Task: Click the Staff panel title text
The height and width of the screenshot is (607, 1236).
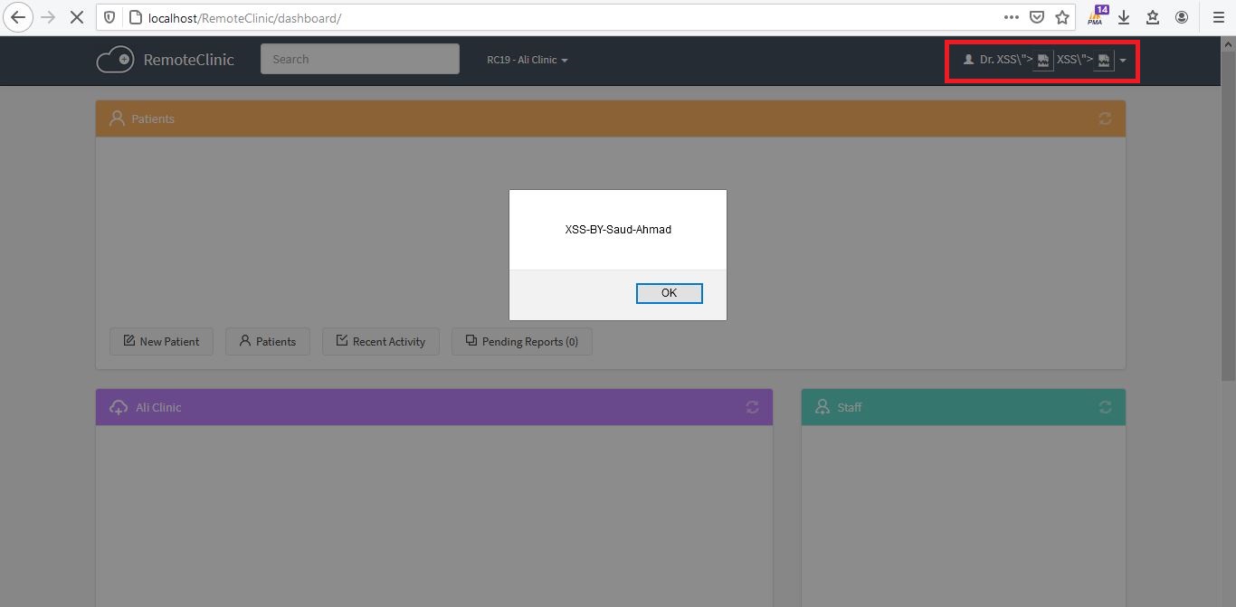Action: pyautogui.click(x=850, y=407)
